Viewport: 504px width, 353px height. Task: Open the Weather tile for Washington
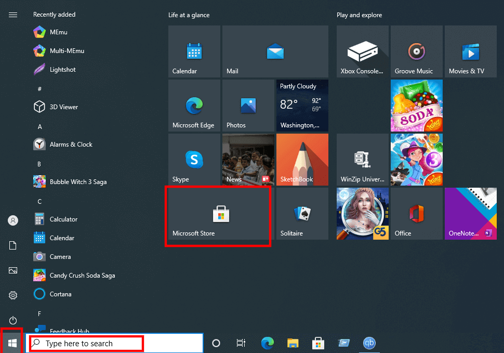tap(302, 106)
